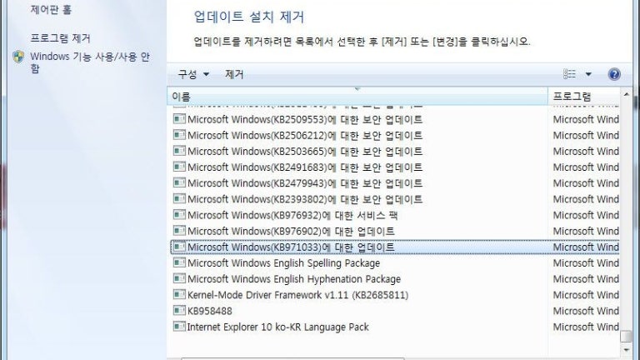Select Microsoft Windows(KB2393802) 보안 업데이트 row text
Screen dimensions: 640x360
pos(305,199)
